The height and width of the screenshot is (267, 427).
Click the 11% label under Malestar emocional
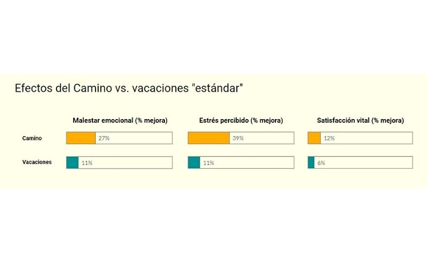click(86, 163)
